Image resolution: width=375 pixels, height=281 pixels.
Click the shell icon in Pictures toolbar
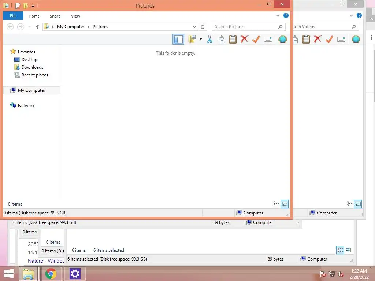(x=282, y=39)
